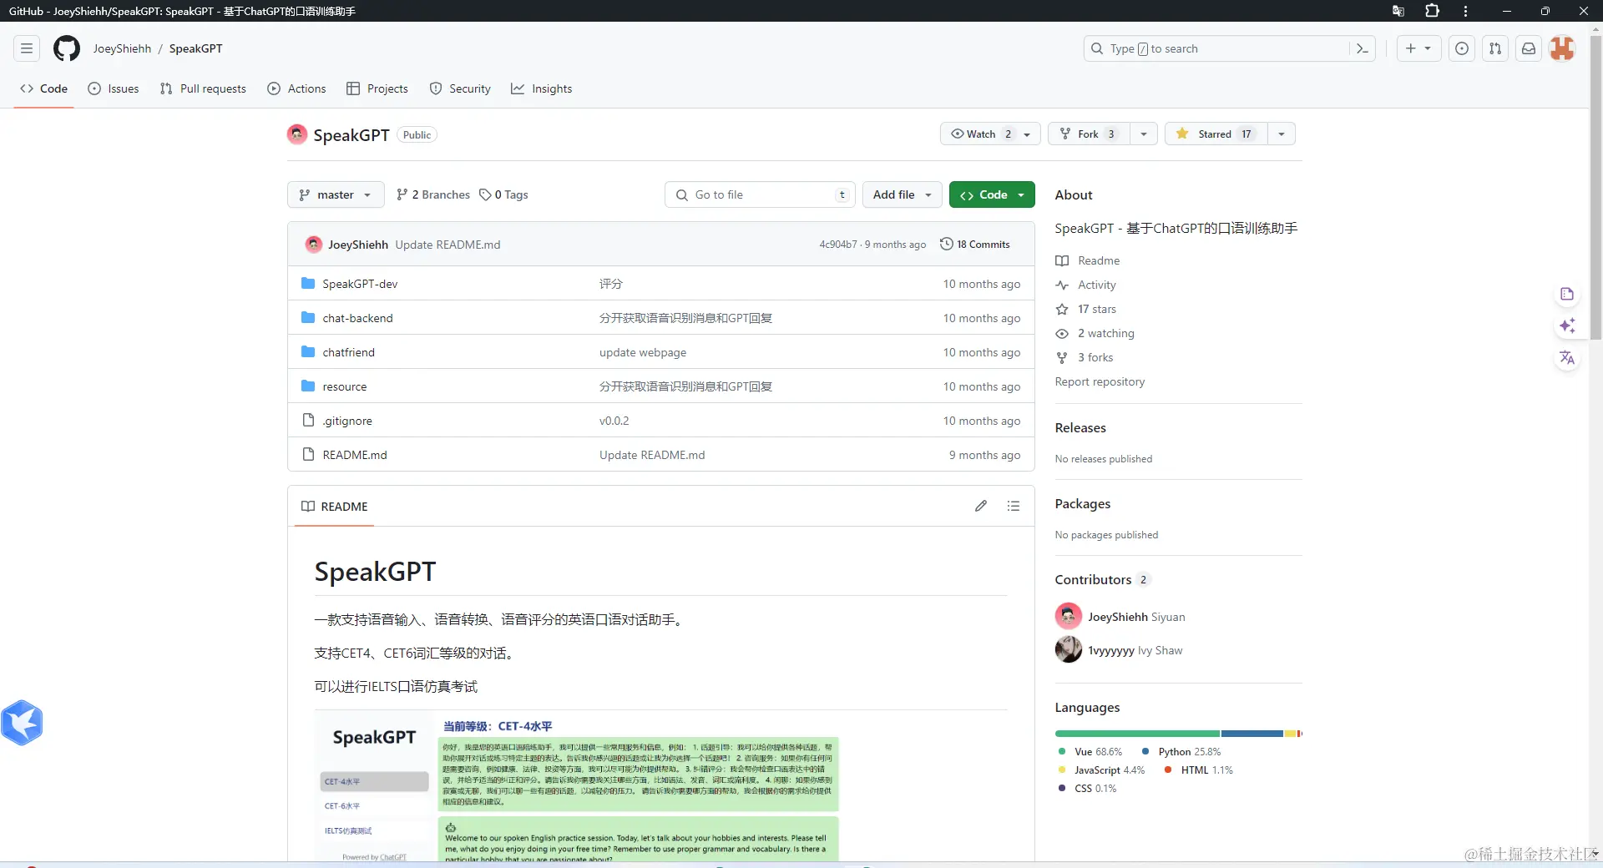The width and height of the screenshot is (1603, 868).
Task: Click the blue Python segment of language bar
Action: click(1252, 734)
